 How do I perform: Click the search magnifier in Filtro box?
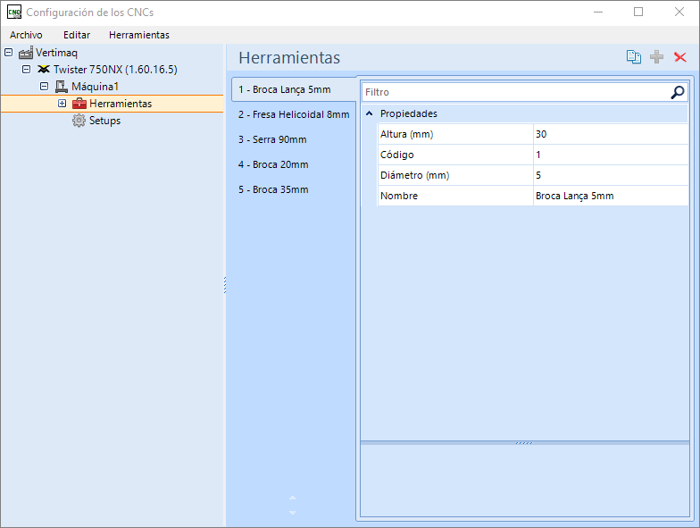(x=677, y=92)
